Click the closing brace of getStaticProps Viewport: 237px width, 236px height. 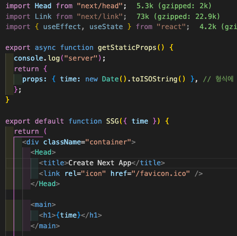(x=7, y=100)
